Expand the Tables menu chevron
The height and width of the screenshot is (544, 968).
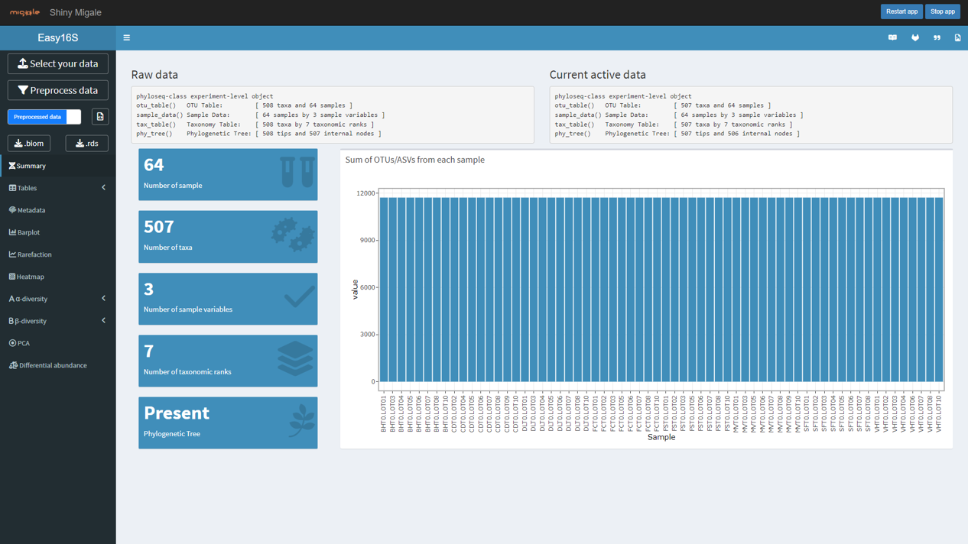(103, 188)
